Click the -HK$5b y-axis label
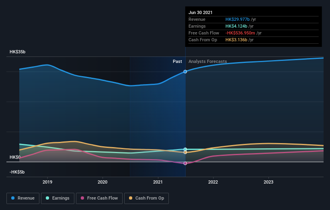The width and height of the screenshot is (330, 210). [x=17, y=172]
